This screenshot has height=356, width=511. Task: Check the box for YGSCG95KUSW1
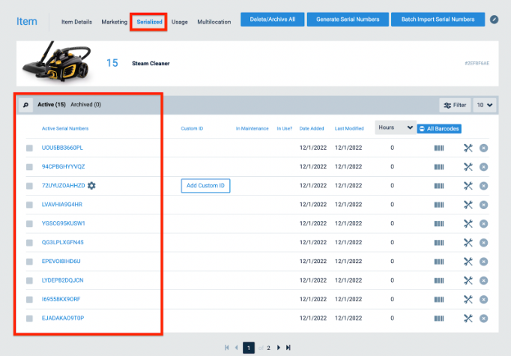tap(29, 223)
